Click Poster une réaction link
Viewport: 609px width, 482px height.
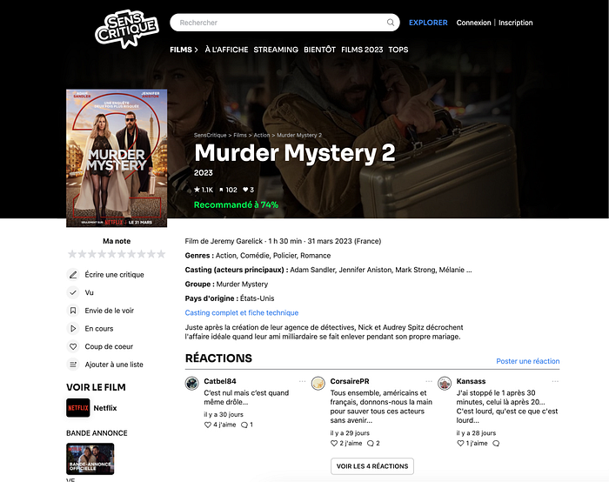click(x=528, y=361)
